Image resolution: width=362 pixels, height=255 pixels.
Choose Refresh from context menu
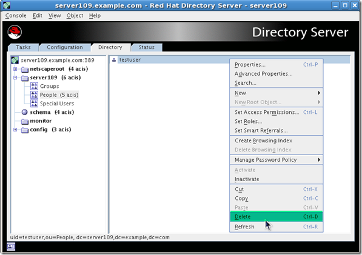click(x=277, y=227)
